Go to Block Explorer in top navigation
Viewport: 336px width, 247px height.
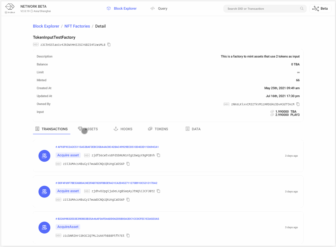pyautogui.click(x=122, y=9)
